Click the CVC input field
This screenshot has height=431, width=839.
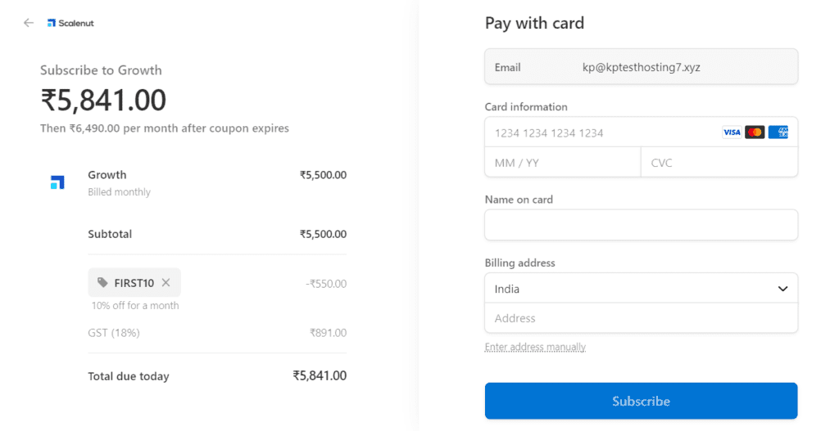pos(719,163)
